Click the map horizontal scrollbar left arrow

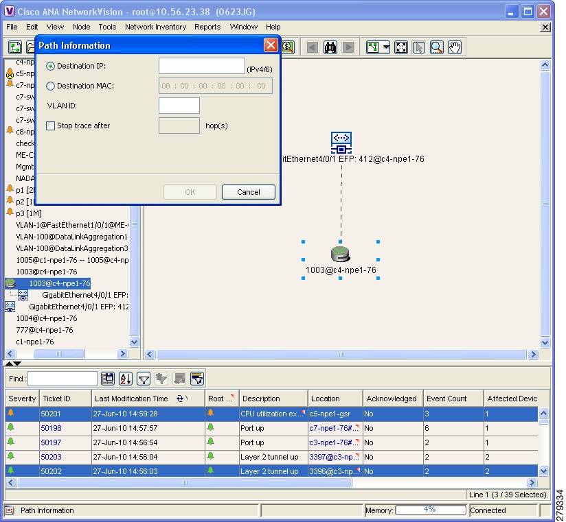coord(150,355)
